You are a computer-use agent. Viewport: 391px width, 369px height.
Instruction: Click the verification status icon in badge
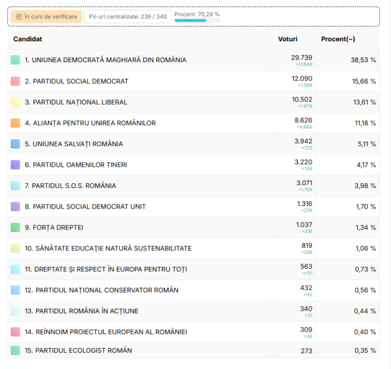19,17
